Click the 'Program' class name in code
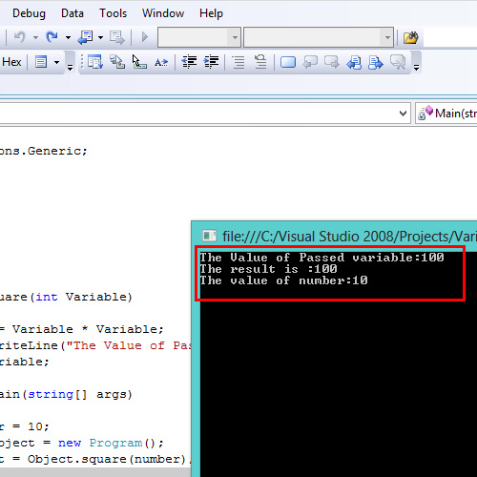 [115, 443]
